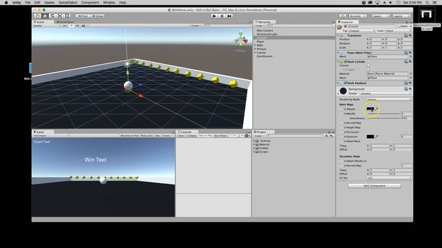
Task: Expand the Walls object in Hierarchy
Action: [x=255, y=45]
